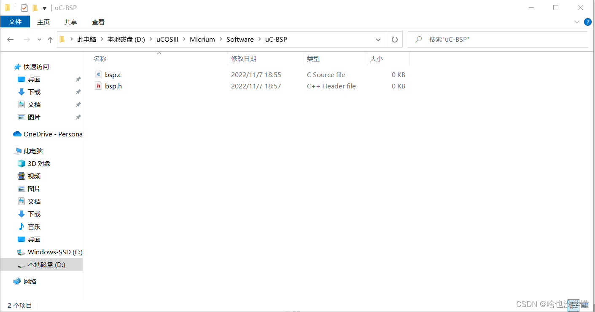Viewport: 595px width, 312px height.
Task: Open pinned 图片 under quick access
Action: click(34, 117)
